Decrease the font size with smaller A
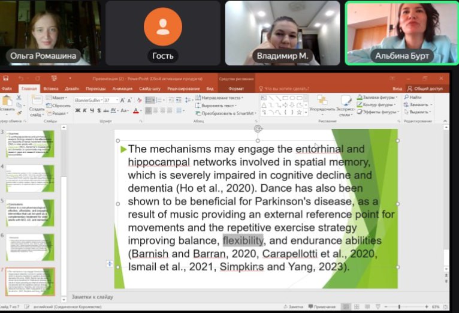459x313 pixels. (129, 100)
